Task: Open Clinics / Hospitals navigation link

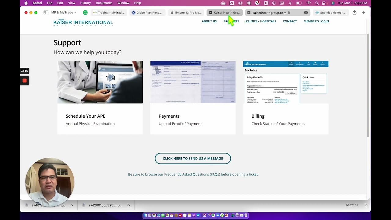Action: (261, 21)
